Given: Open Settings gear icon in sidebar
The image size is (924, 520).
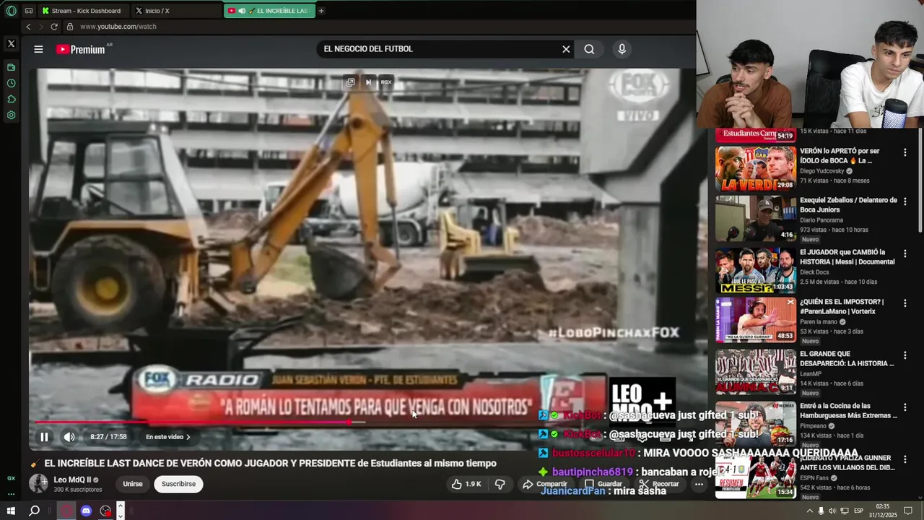Looking at the screenshot, I should pyautogui.click(x=11, y=115).
